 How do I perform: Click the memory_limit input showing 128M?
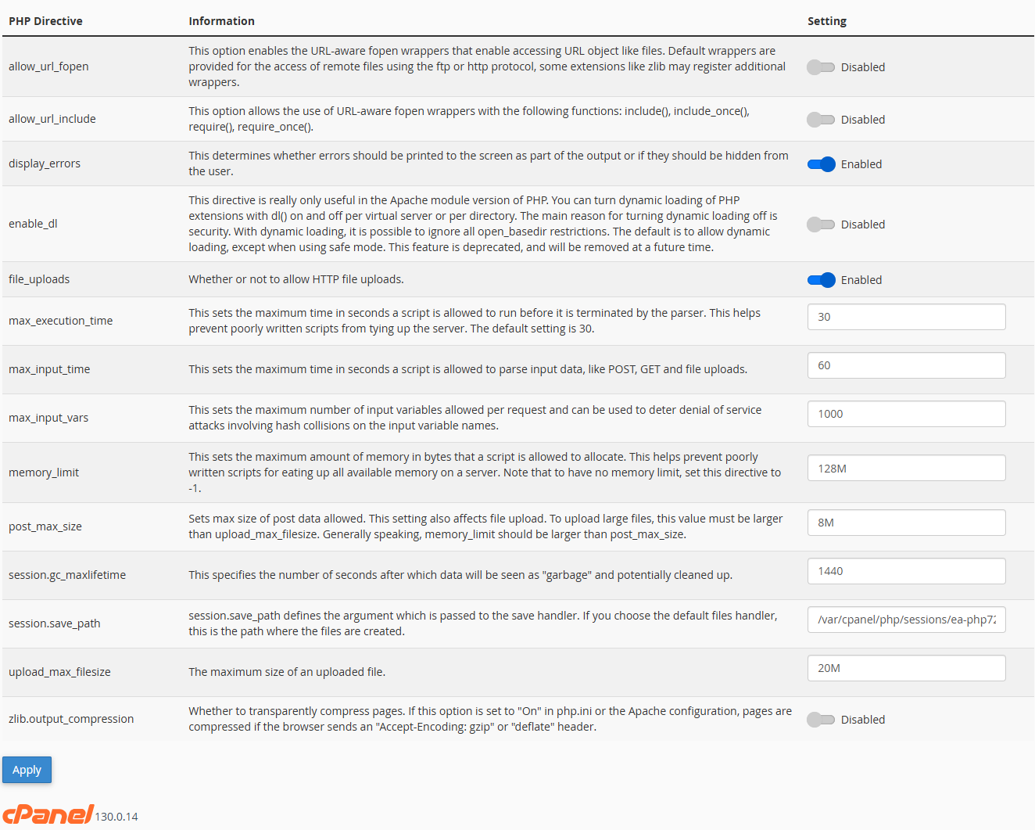click(x=906, y=469)
